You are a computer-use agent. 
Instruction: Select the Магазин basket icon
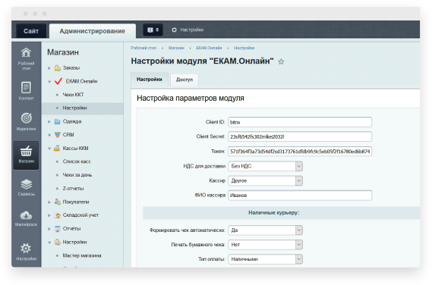(26, 152)
